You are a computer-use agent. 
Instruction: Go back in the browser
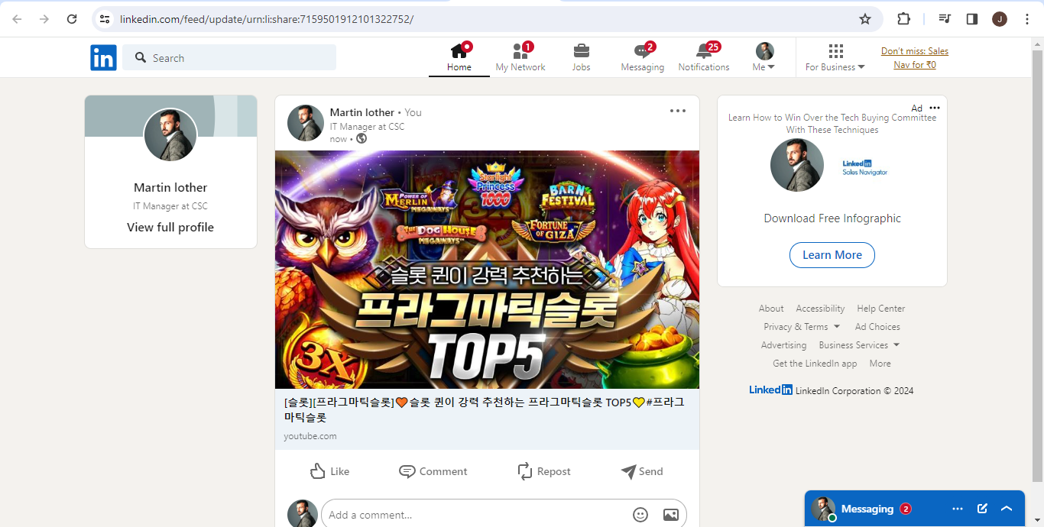pos(17,19)
